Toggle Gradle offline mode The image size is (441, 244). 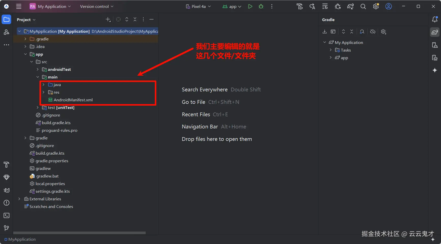[373, 32]
